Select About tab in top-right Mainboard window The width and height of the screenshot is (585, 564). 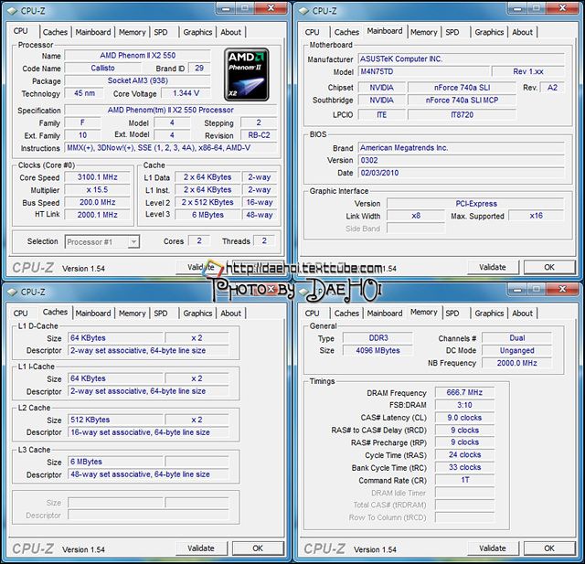tap(522, 32)
